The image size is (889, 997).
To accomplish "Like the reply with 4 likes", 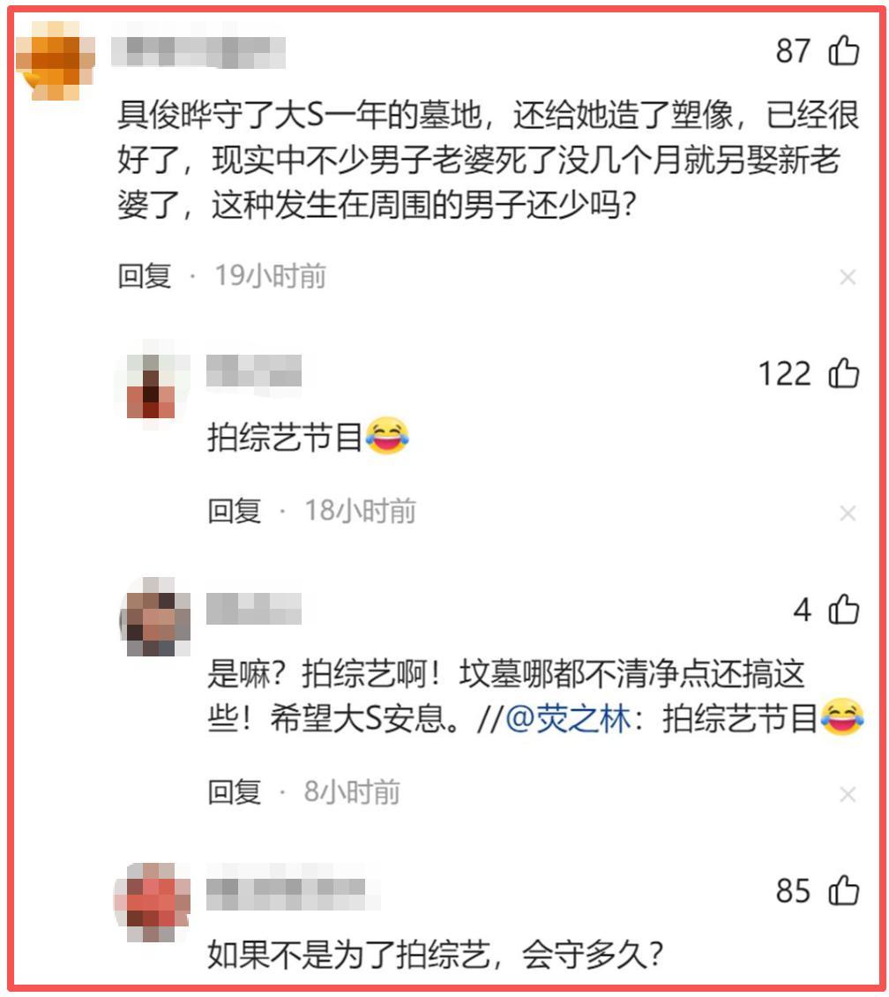I will [844, 609].
